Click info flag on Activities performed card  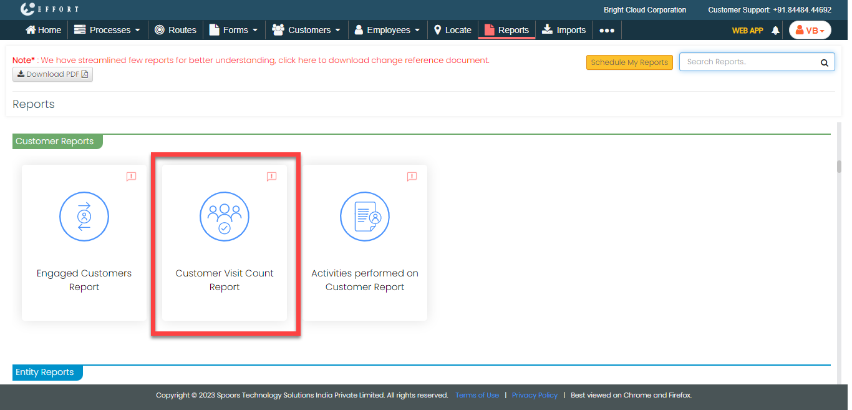click(412, 177)
